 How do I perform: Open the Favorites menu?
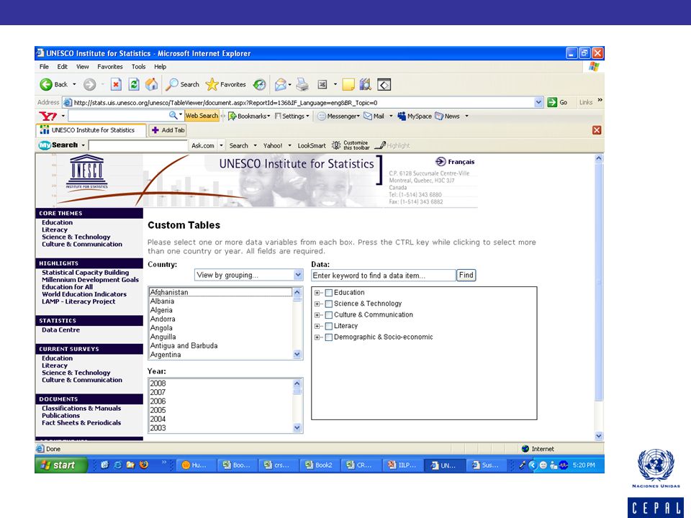click(x=109, y=66)
